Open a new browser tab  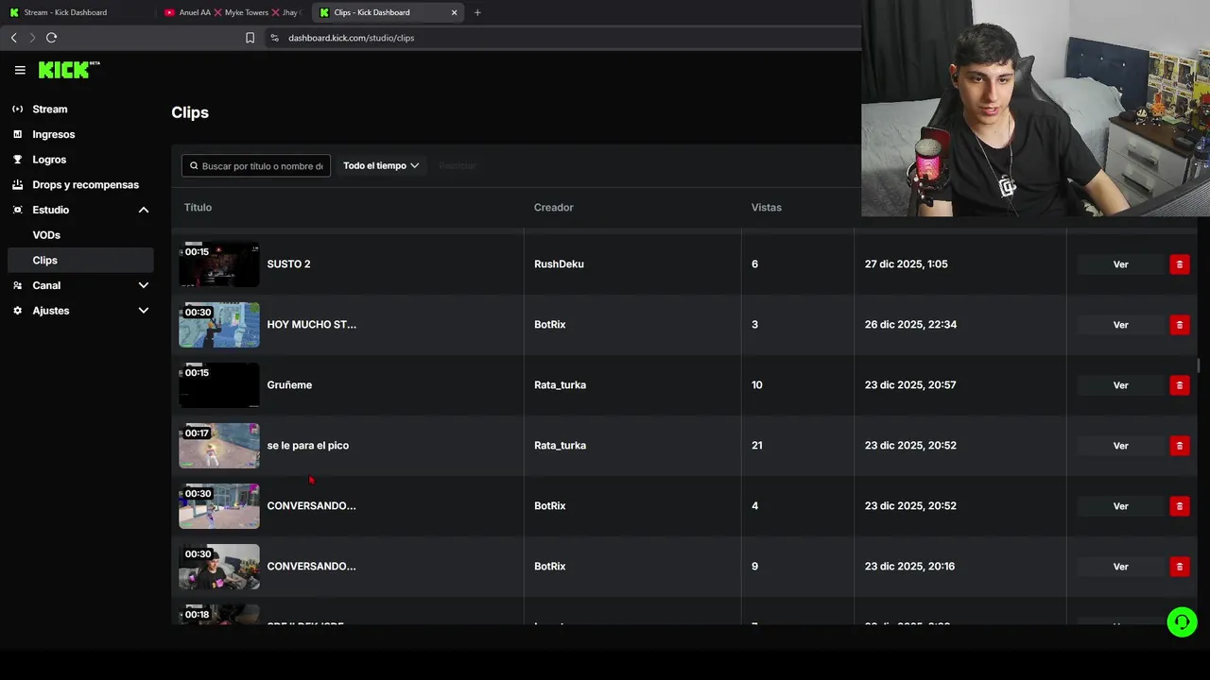coord(477,12)
